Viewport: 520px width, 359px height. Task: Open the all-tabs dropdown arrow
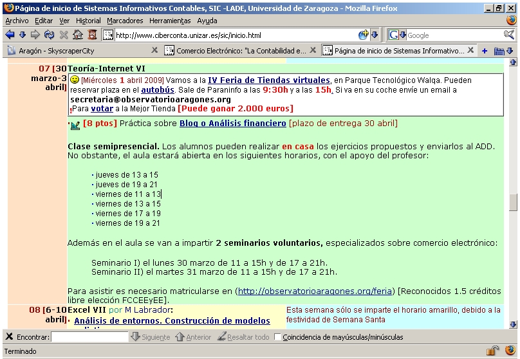(x=510, y=51)
